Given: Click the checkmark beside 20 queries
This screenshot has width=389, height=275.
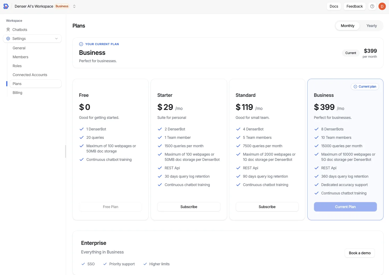Looking at the screenshot, I should tap(82, 137).
